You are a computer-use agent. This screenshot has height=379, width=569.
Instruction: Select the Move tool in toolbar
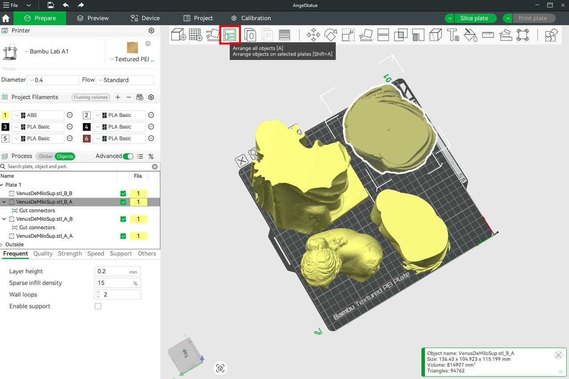[x=313, y=35]
